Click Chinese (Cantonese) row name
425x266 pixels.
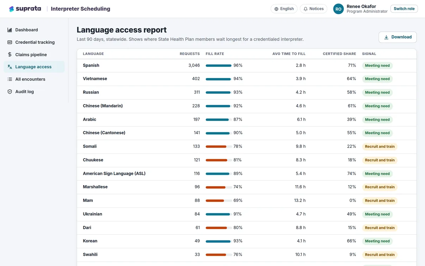(104, 133)
